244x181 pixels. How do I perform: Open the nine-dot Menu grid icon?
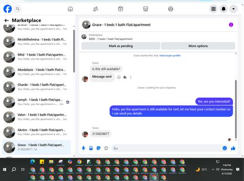[x=213, y=9]
